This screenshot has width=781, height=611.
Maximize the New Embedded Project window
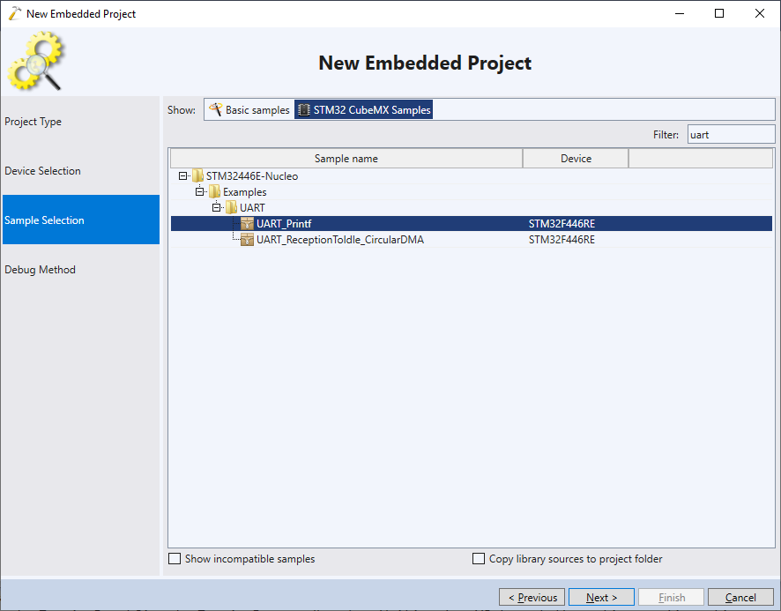pyautogui.click(x=719, y=13)
